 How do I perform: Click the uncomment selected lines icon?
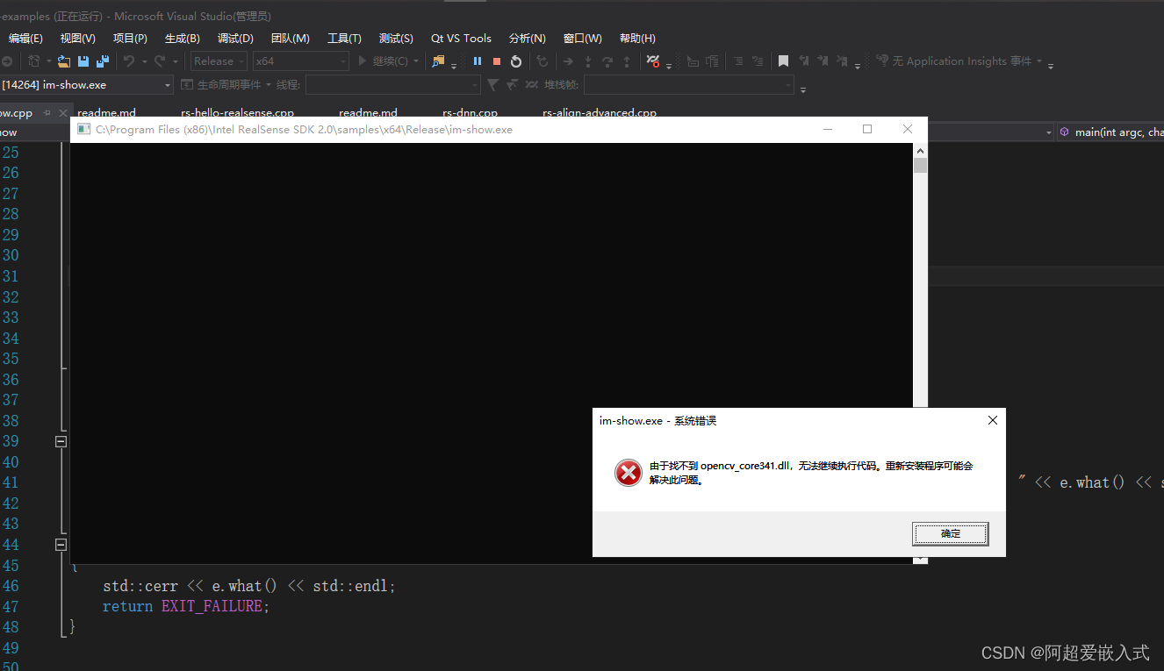click(758, 61)
